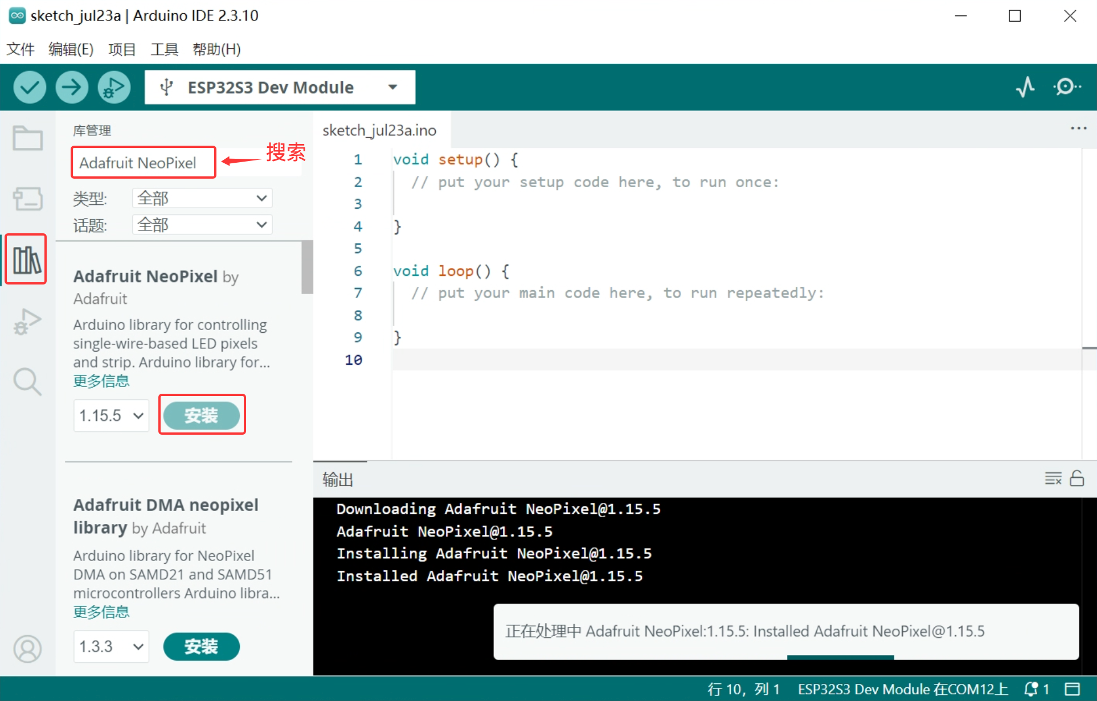
Task: Open the 类型 filter dropdown
Action: (202, 198)
